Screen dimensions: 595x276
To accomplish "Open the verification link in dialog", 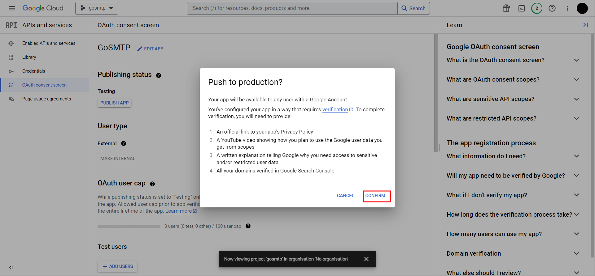I will [338, 109].
